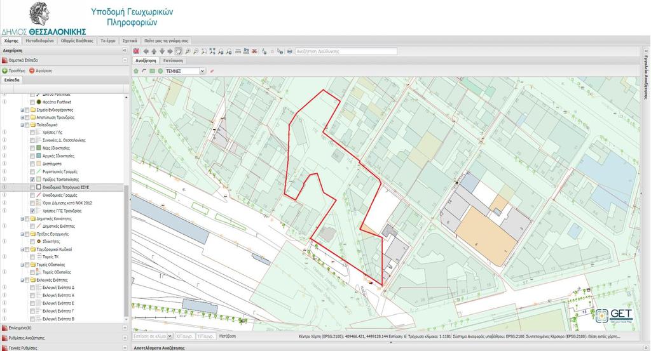Open the Μεταδεδομένα tab

click(39, 41)
